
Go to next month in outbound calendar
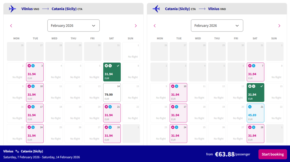pos(136,26)
